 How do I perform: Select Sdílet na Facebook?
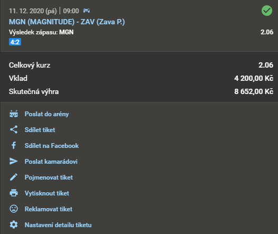pyautogui.click(x=52, y=146)
